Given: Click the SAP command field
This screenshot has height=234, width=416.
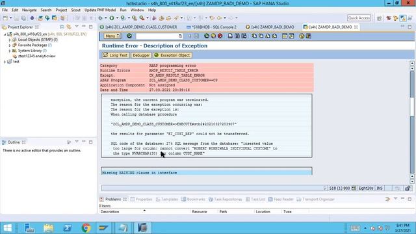Looking at the screenshot, I should [x=159, y=36].
